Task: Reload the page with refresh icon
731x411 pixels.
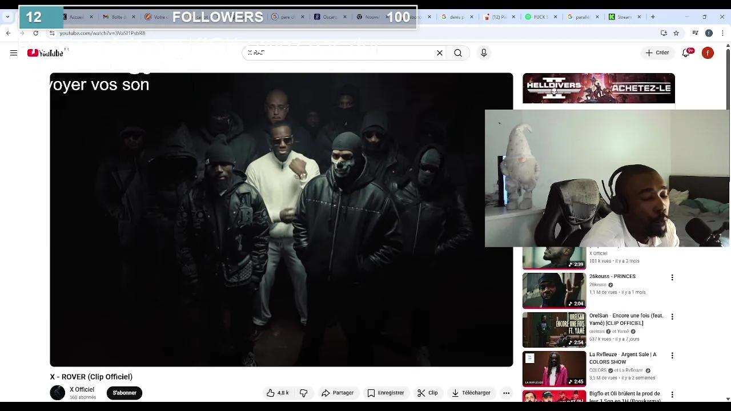Action: tap(35, 33)
